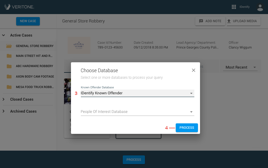The width and height of the screenshot is (268, 168).
Task: Click the media thumbnail behind the dialog
Action: pos(67,91)
